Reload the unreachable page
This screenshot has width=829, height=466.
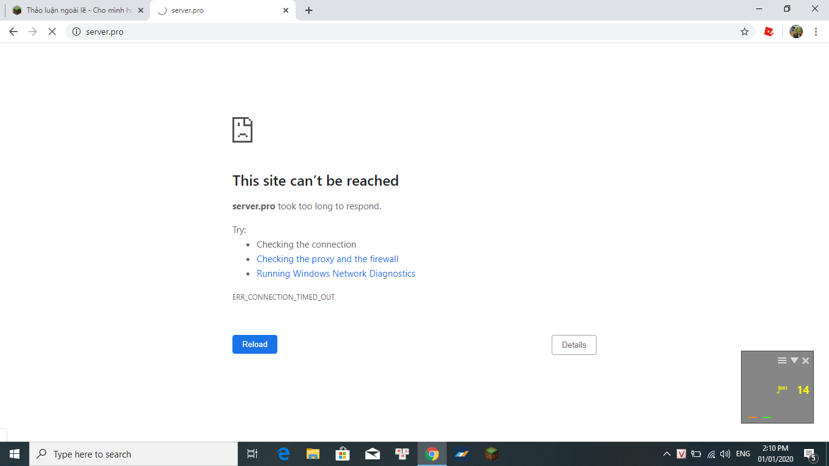tap(255, 344)
